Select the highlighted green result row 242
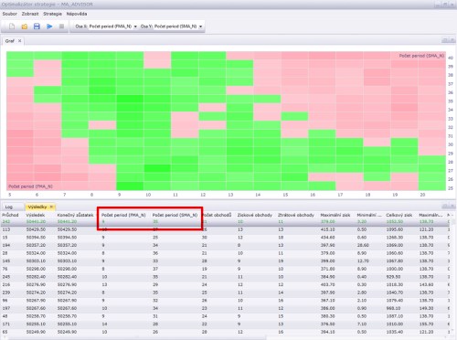Screen dimensions: 457x340 (226, 221)
